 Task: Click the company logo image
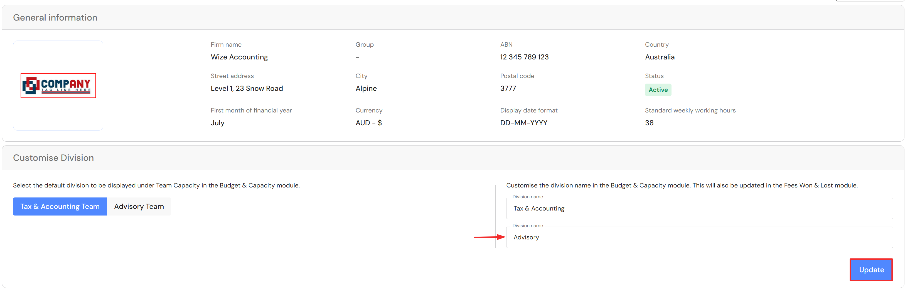pyautogui.click(x=58, y=86)
